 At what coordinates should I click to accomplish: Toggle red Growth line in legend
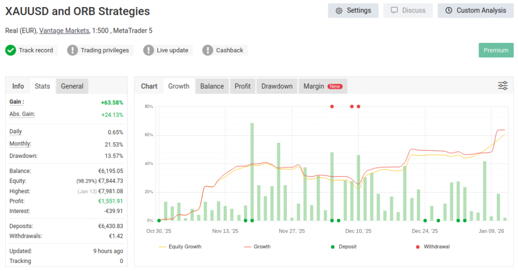click(257, 247)
